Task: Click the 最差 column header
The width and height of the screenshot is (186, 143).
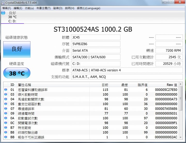Action: [119, 85]
